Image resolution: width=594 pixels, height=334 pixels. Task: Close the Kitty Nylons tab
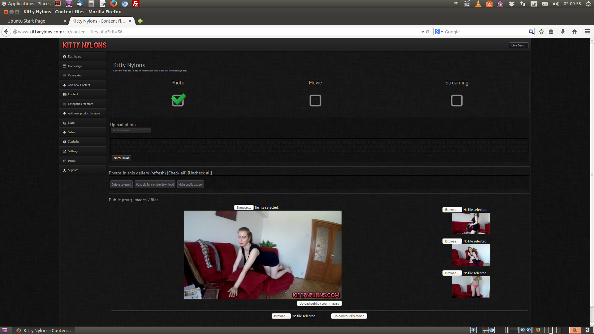click(x=130, y=21)
